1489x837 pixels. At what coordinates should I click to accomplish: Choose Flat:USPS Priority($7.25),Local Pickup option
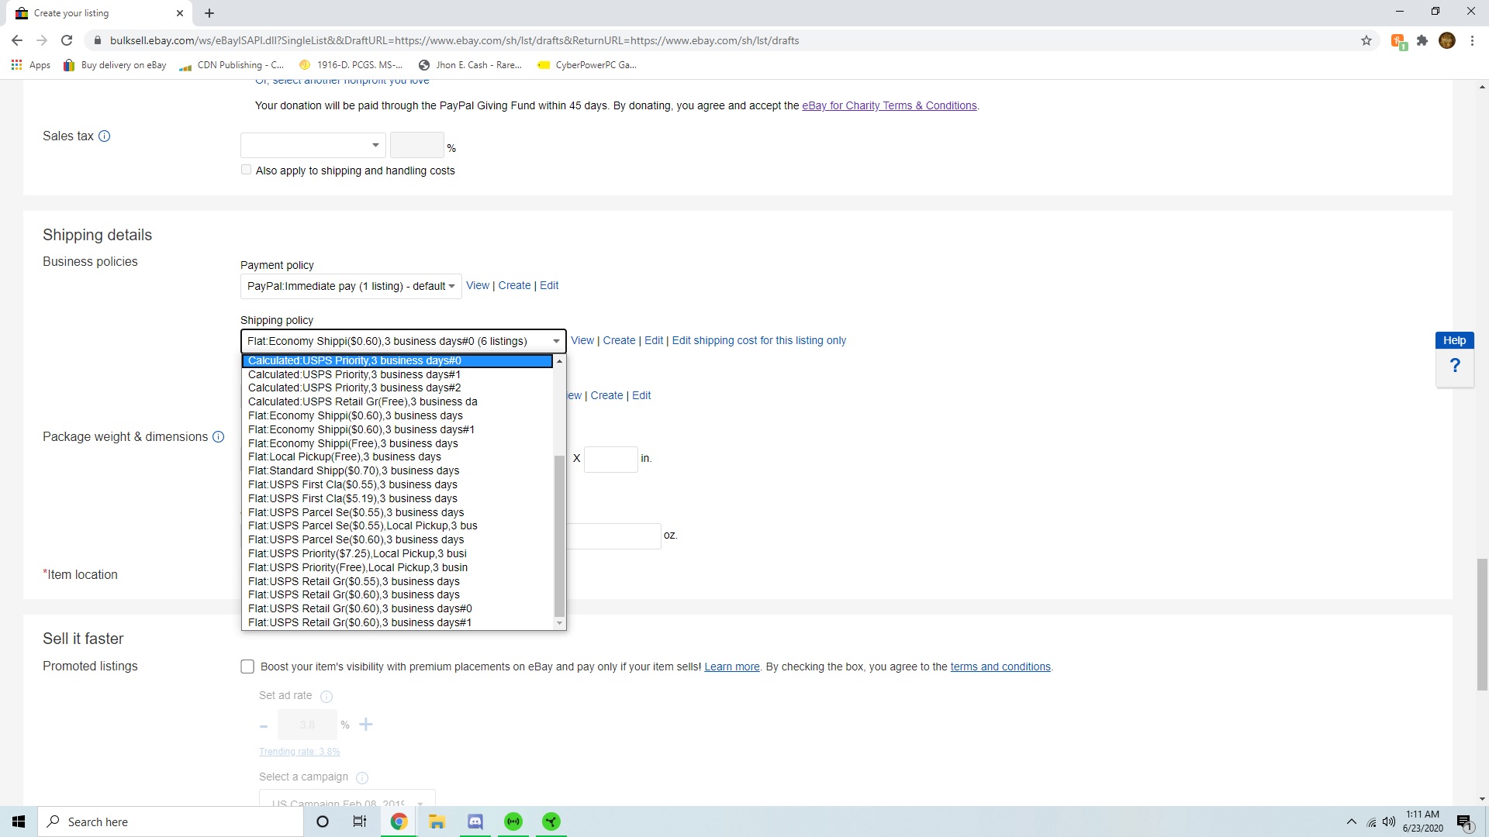point(397,554)
